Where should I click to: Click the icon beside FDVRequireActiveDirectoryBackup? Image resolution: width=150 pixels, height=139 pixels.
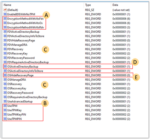click(5, 62)
